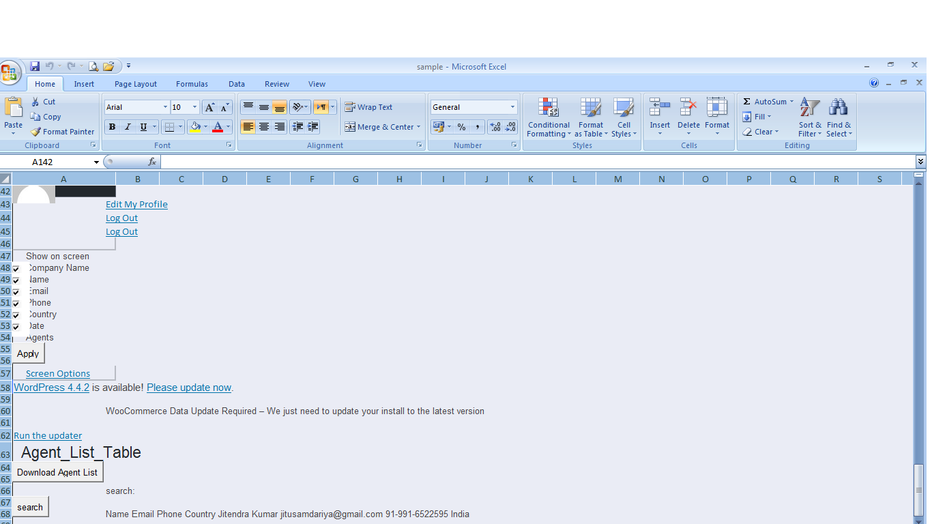Toggle the Name checkbox

tap(16, 280)
